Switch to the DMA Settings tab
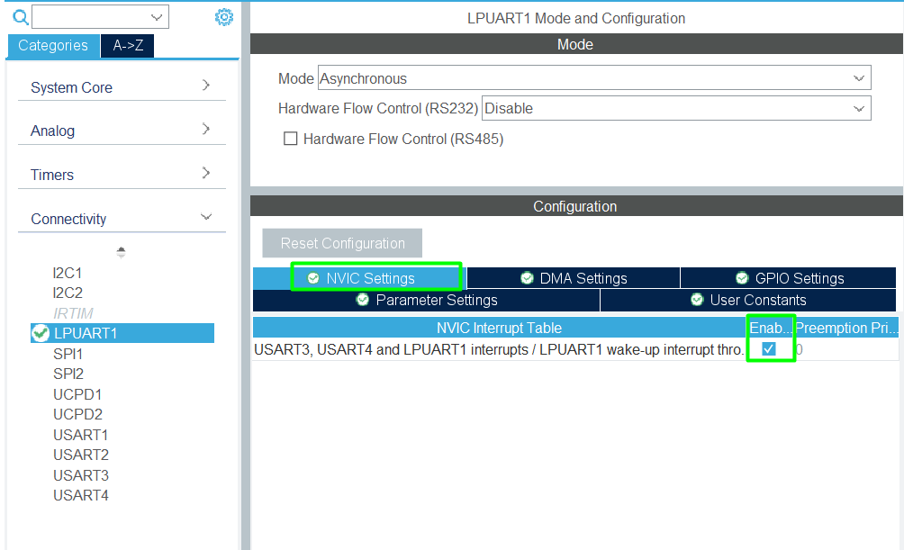904x550 pixels. pyautogui.click(x=574, y=278)
